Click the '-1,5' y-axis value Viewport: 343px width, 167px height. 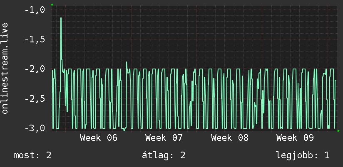(x=35, y=39)
